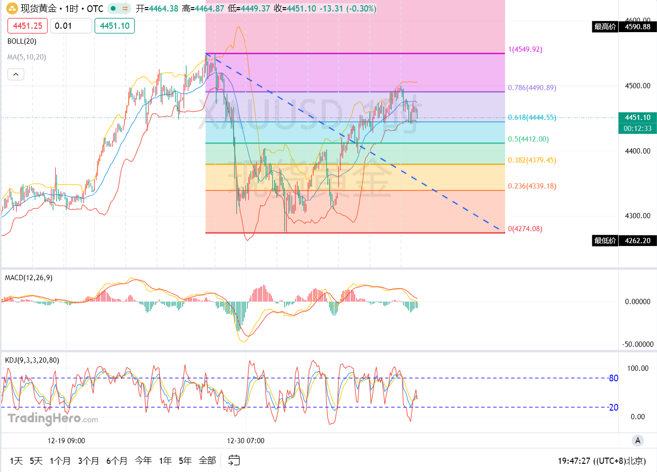Click the MACD axis value -50.00000
The width and height of the screenshot is (657, 472).
(x=638, y=344)
